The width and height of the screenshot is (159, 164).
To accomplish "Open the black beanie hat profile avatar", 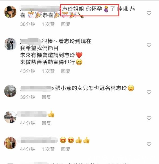I will tap(10, 12).
